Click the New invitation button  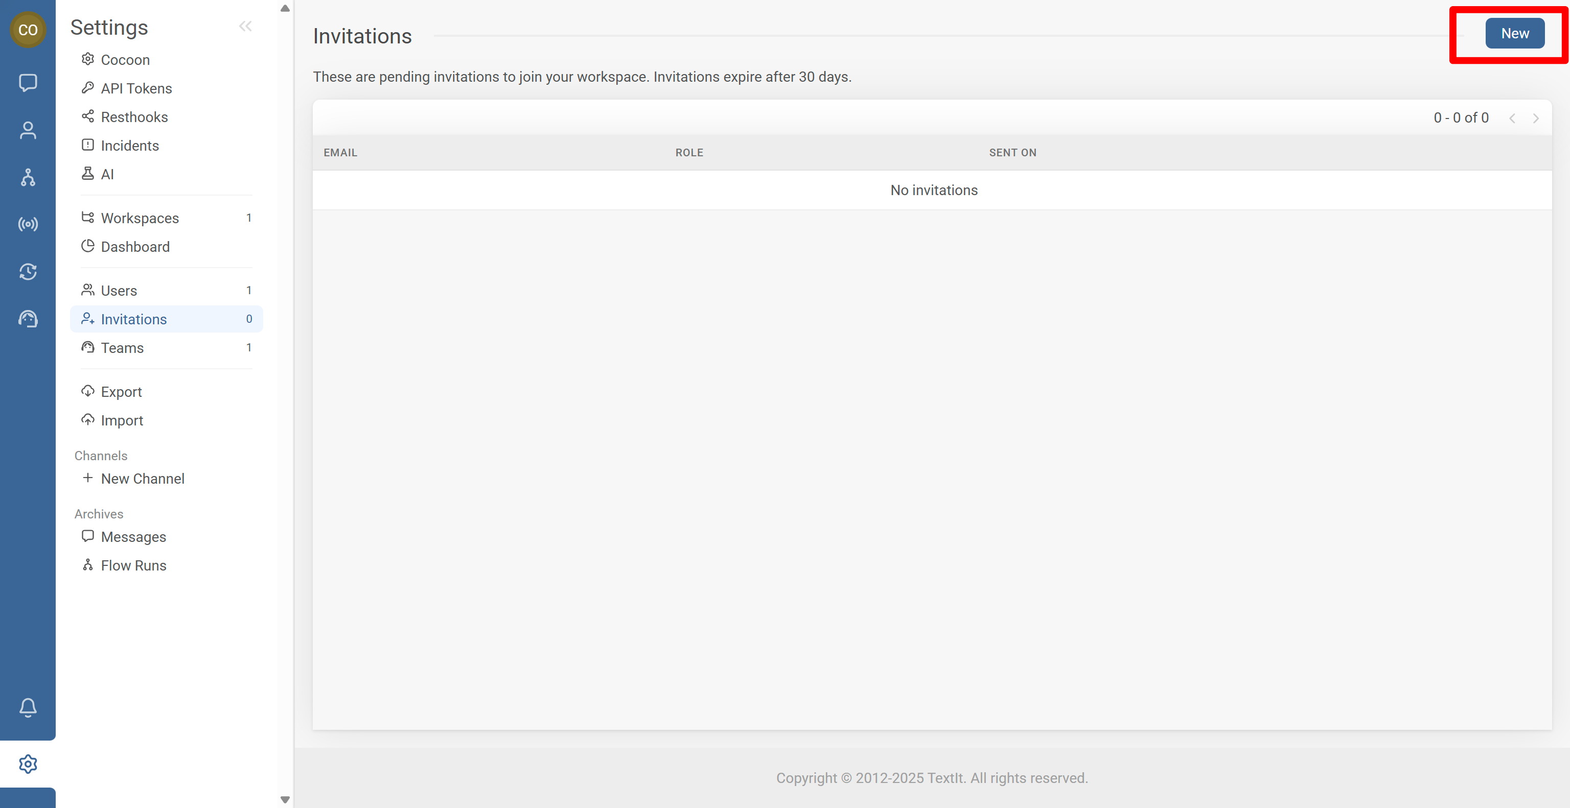[x=1515, y=34]
